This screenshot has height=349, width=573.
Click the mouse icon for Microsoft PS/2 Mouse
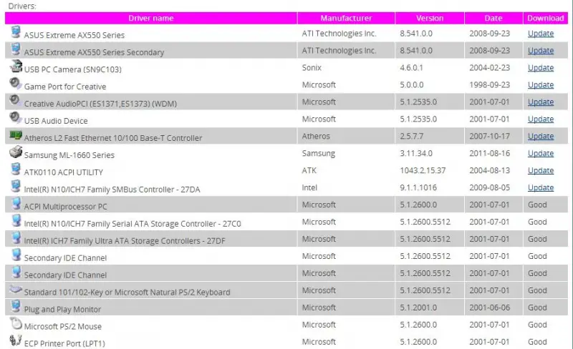[x=16, y=323]
